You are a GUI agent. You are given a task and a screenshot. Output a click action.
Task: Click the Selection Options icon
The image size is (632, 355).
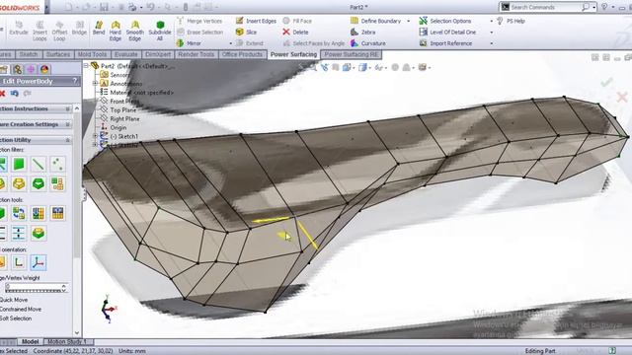point(424,21)
